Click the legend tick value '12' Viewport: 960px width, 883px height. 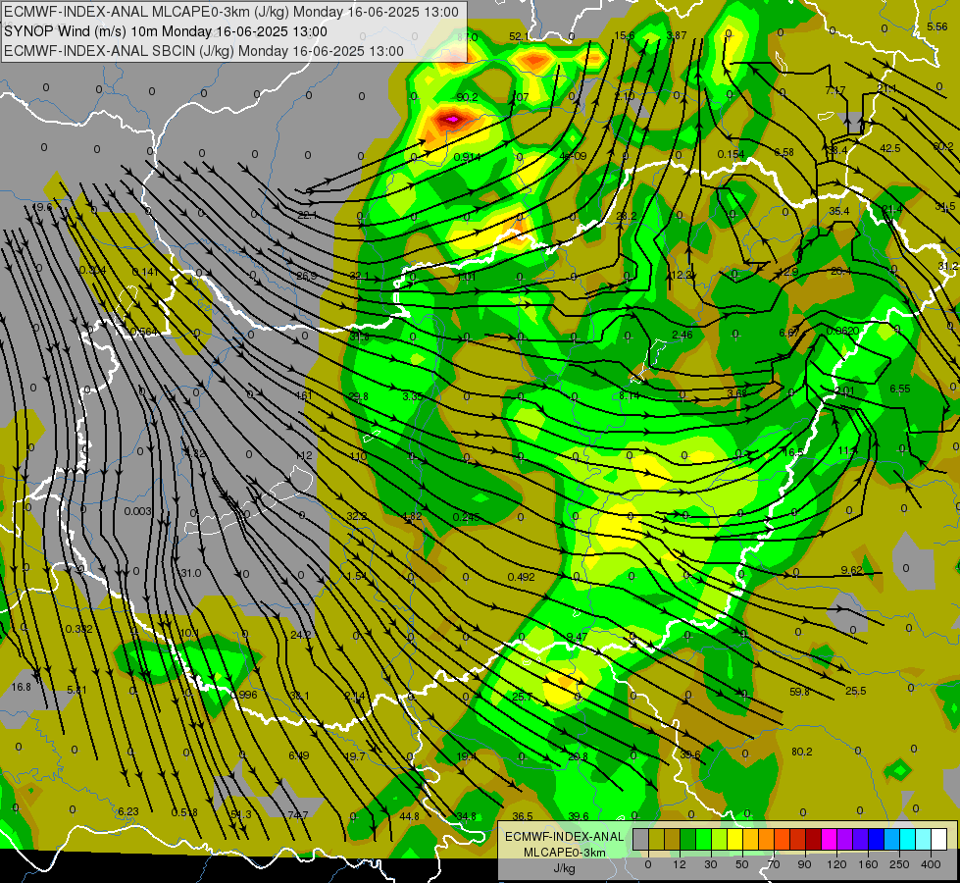pyautogui.click(x=680, y=864)
